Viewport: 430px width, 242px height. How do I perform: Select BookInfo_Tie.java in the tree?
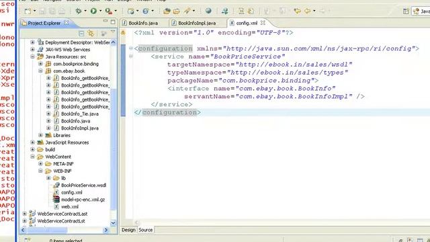(x=80, y=114)
